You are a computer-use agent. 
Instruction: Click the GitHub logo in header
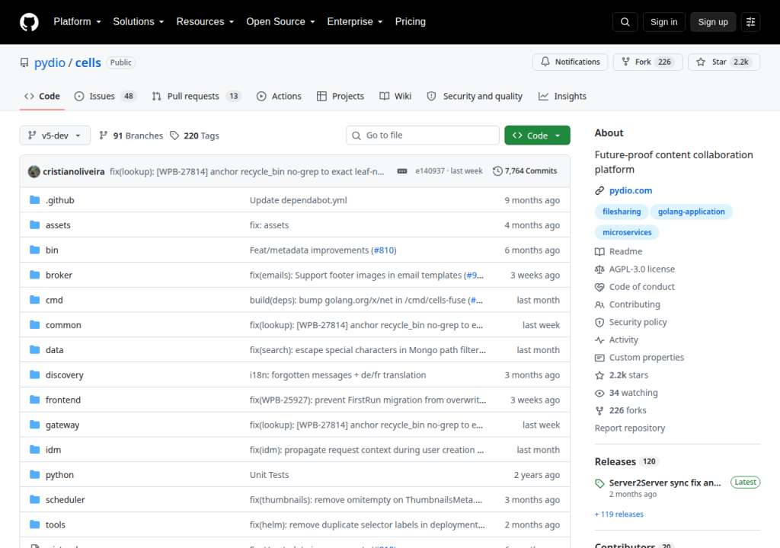point(29,22)
